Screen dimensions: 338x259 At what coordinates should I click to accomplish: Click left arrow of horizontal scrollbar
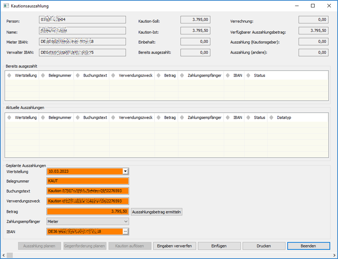click(x=4, y=255)
